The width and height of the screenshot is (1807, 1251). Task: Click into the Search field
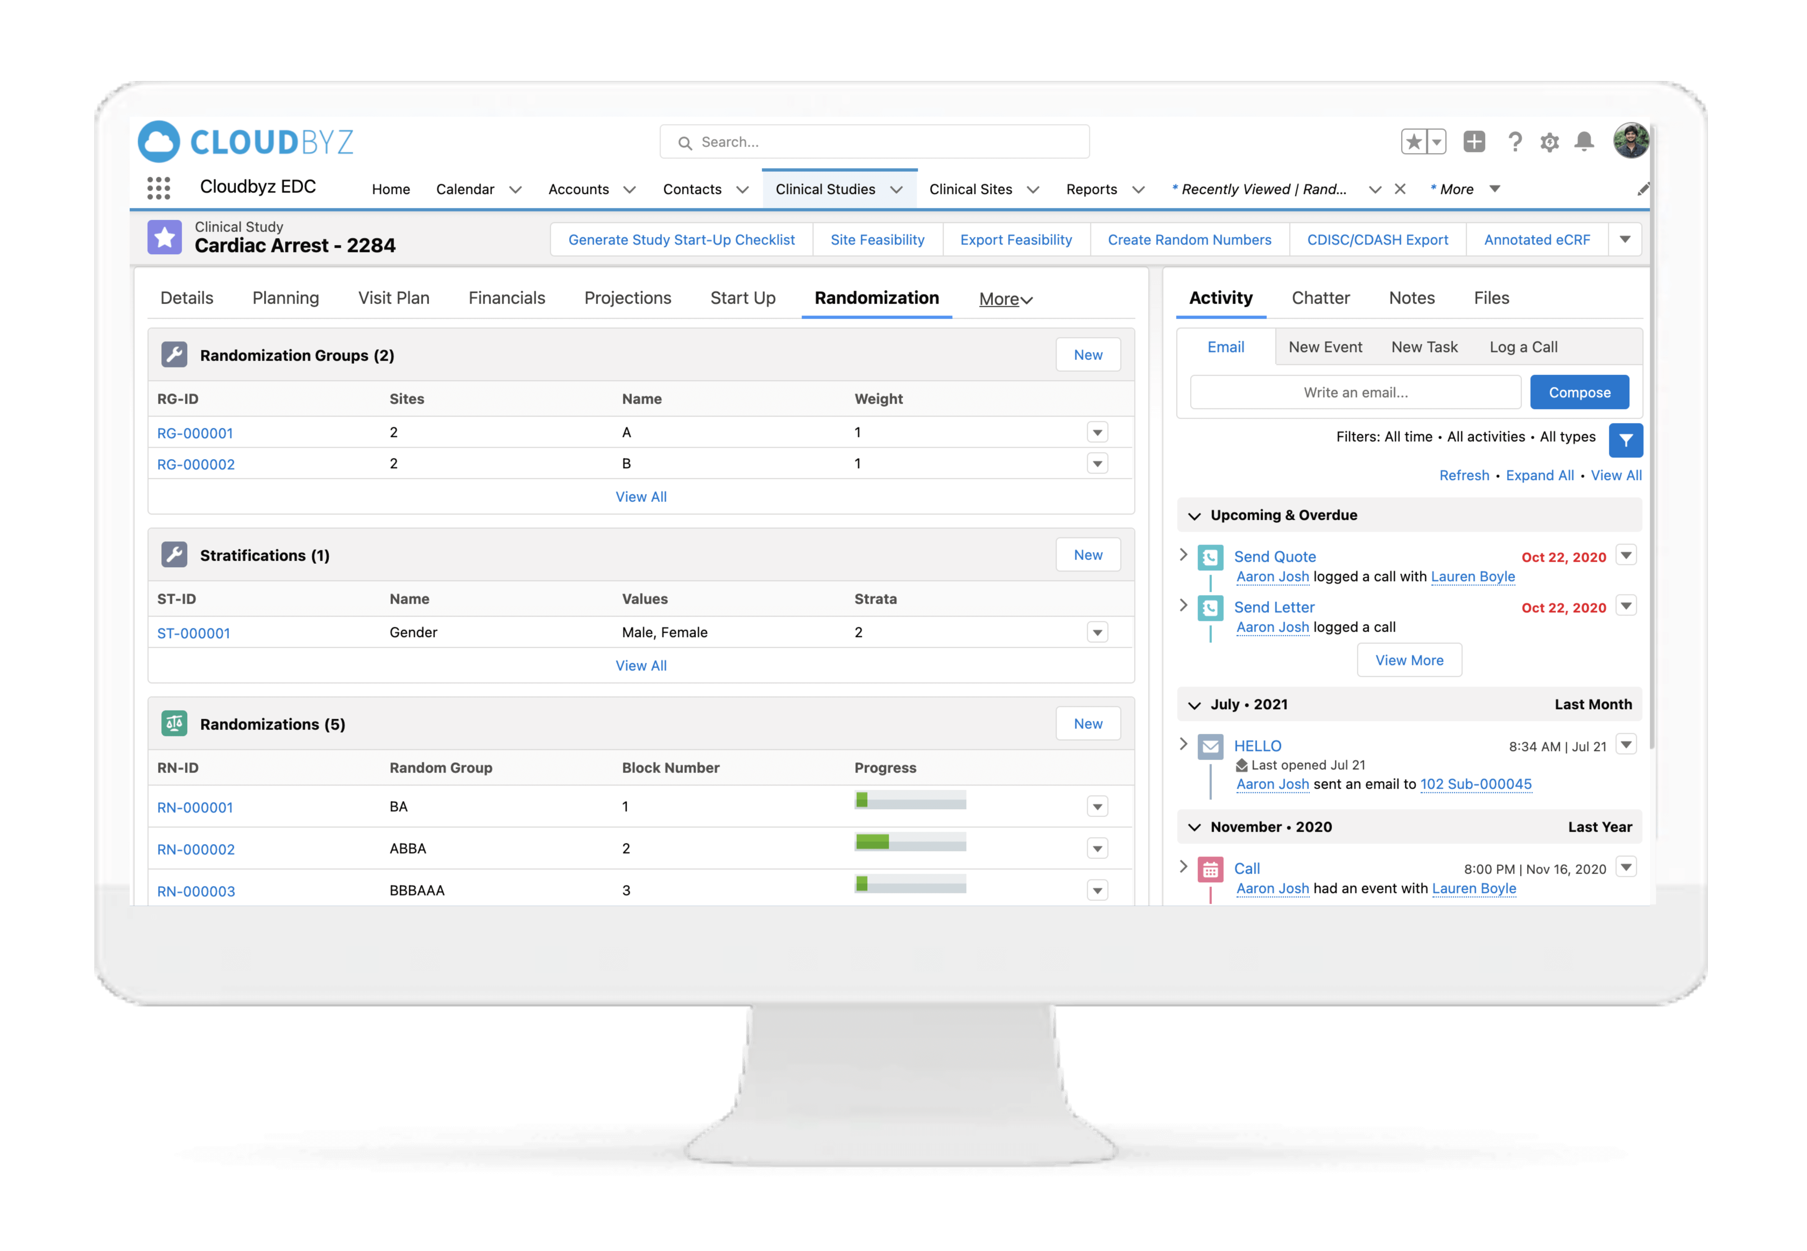pyautogui.click(x=874, y=142)
